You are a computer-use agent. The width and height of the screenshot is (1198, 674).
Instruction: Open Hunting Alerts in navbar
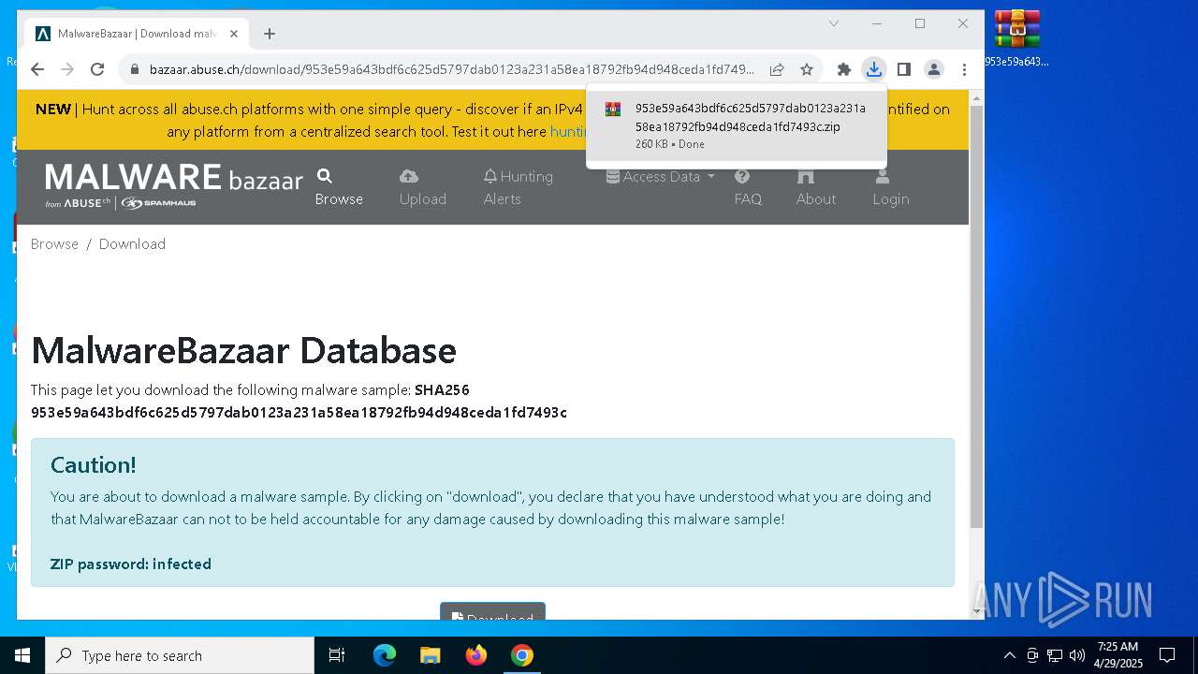click(518, 187)
